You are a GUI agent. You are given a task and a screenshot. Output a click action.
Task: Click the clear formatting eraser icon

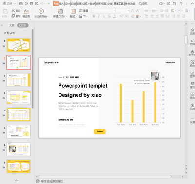pyautogui.click(x=132, y=16)
